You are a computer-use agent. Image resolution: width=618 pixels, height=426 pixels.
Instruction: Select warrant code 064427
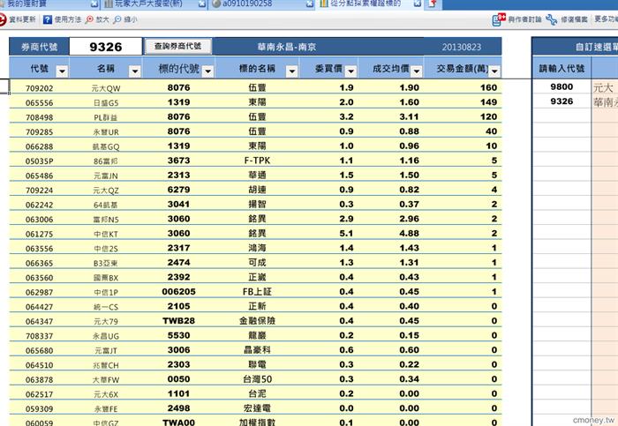pos(39,307)
